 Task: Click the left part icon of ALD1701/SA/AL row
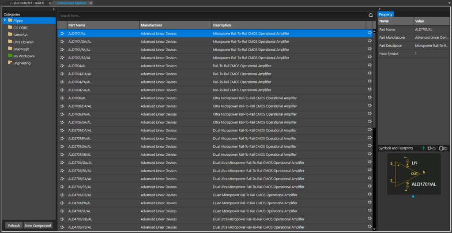coord(62,58)
